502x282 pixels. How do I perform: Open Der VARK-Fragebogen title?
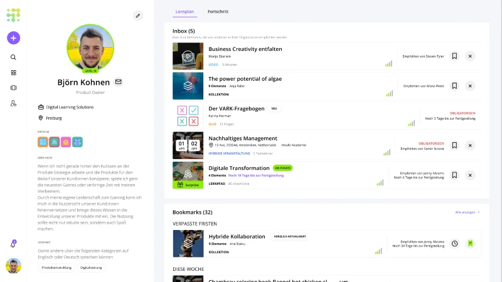tap(237, 108)
